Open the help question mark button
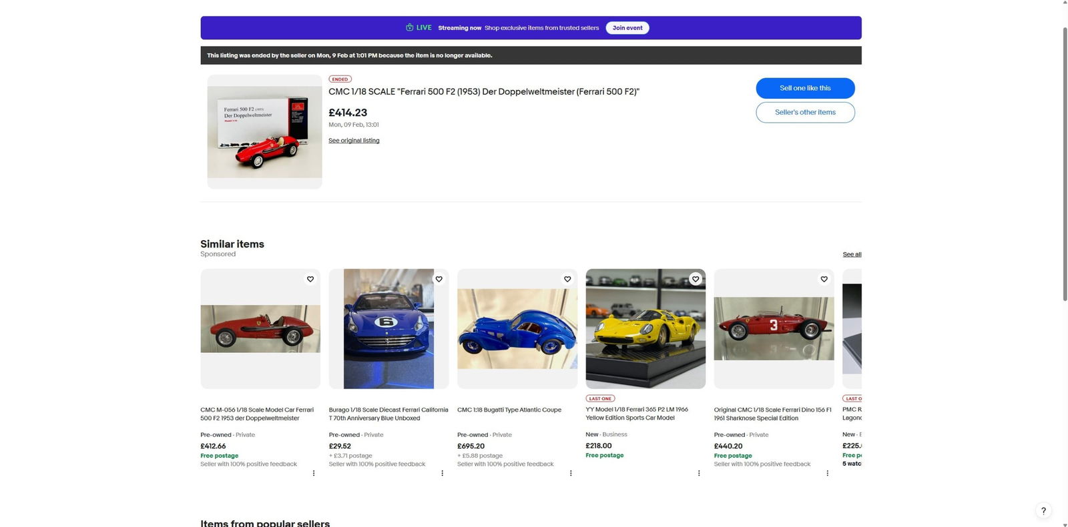1068x527 pixels. pyautogui.click(x=1043, y=510)
